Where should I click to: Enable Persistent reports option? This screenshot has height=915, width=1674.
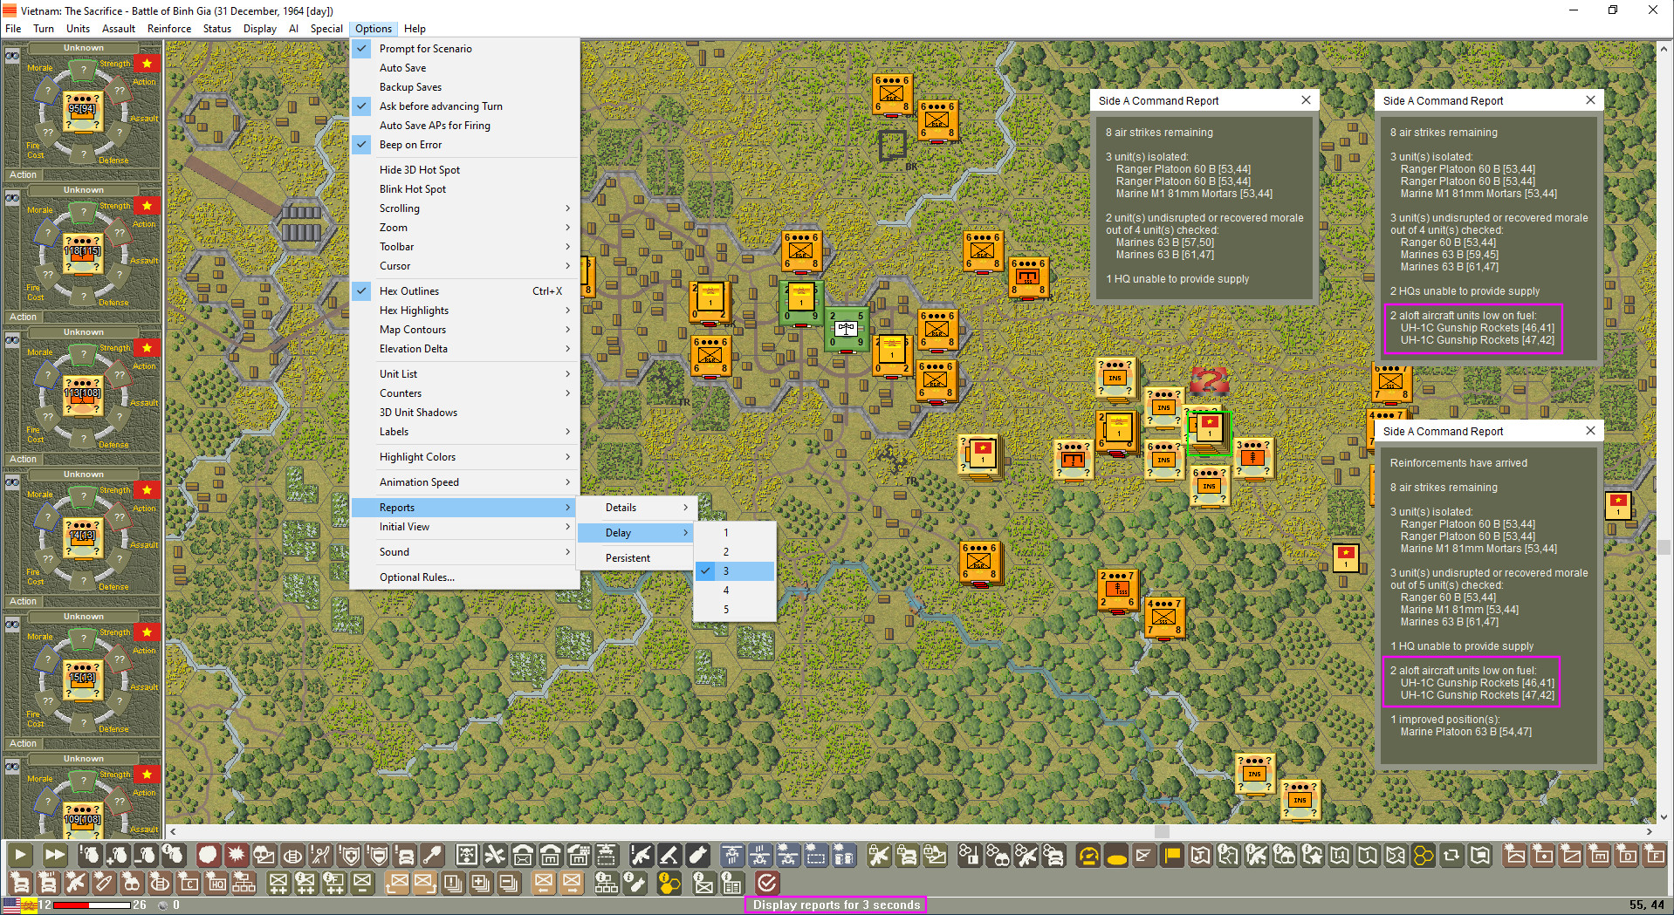click(635, 558)
